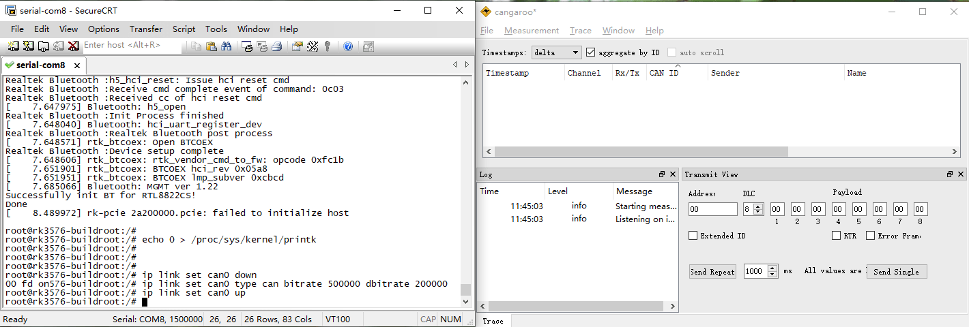The height and width of the screenshot is (327, 969).
Task: Open the Options menu in SecureCRT
Action: 104,29
